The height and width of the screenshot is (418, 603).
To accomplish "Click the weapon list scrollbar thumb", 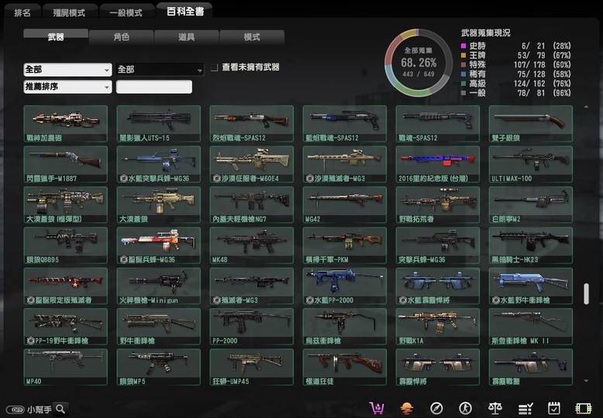I will [586, 294].
